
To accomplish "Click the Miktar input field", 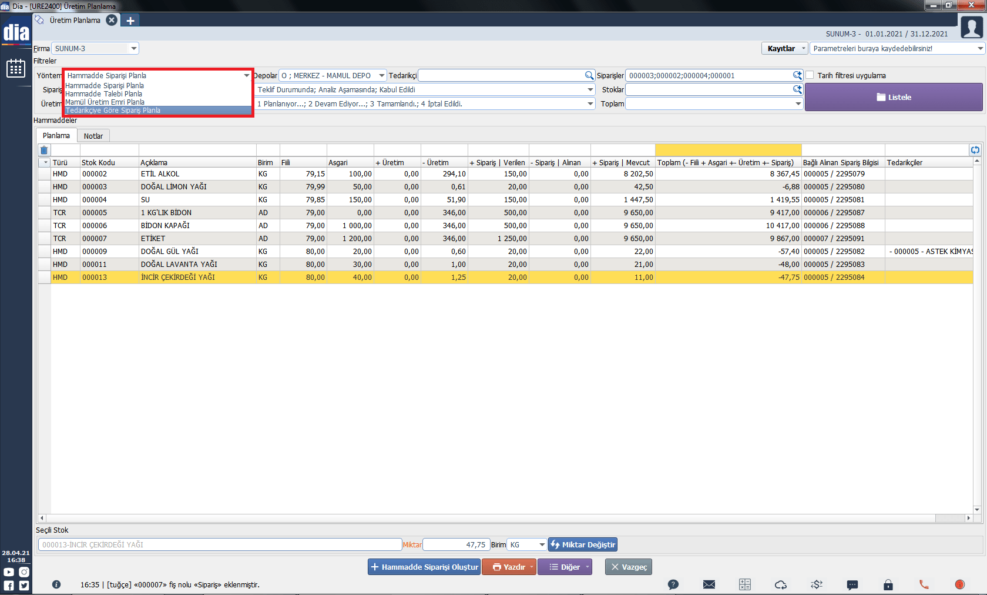I will pos(456,544).
